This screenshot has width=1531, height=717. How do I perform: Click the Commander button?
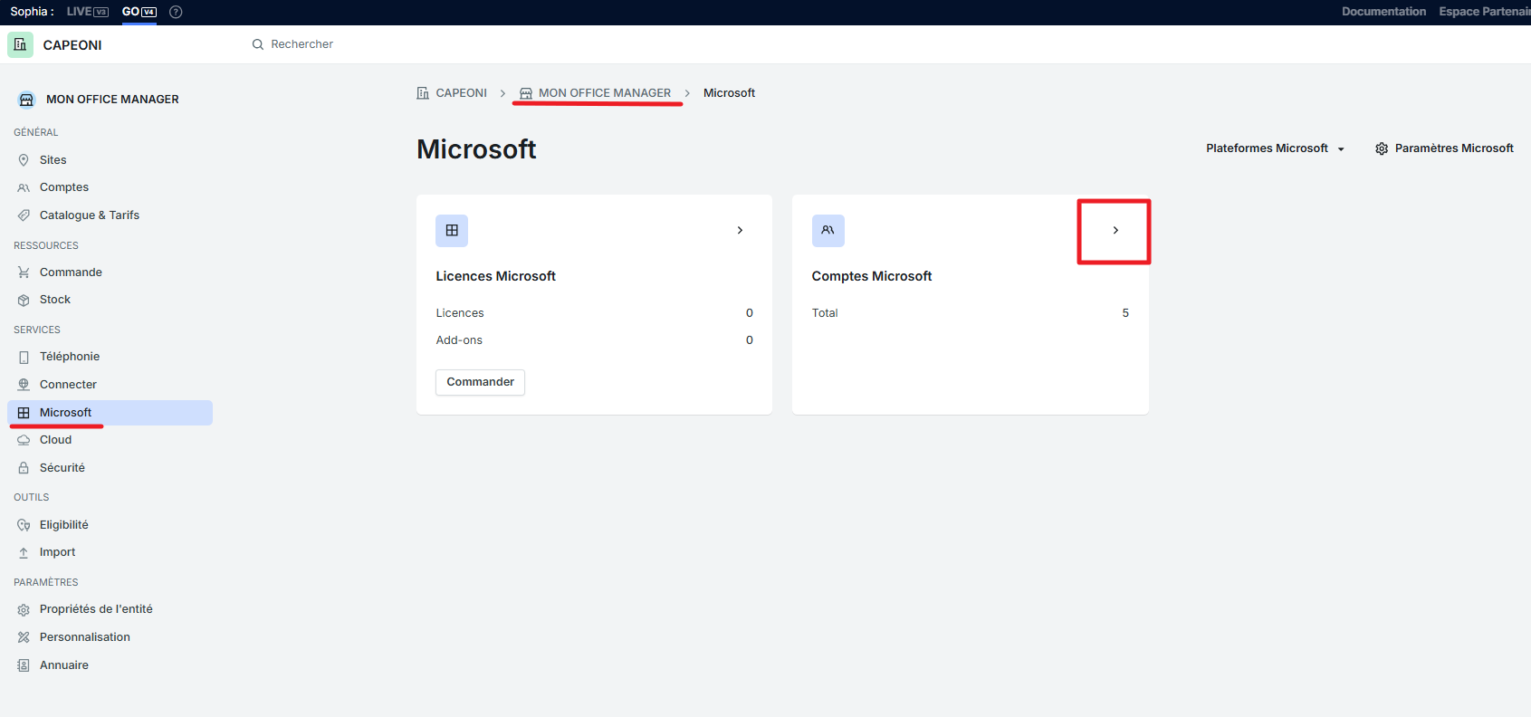point(480,382)
